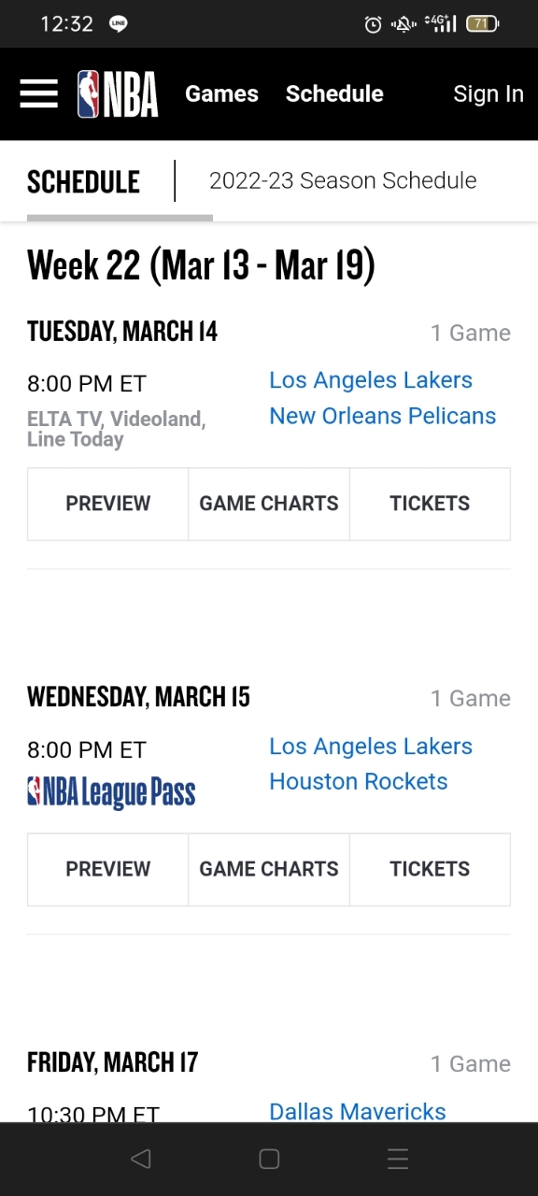Click PREVIEW for Wednesday March 15 game
538x1196 pixels.
tap(107, 869)
